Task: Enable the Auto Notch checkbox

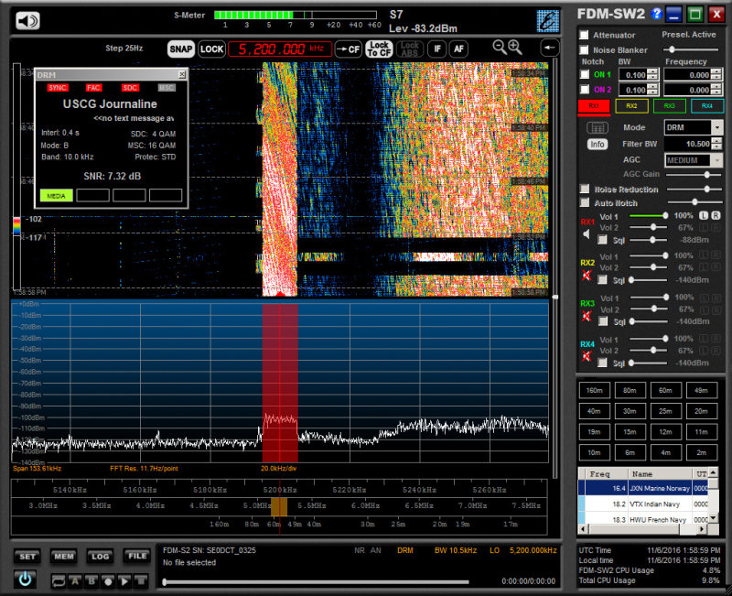Action: [585, 202]
